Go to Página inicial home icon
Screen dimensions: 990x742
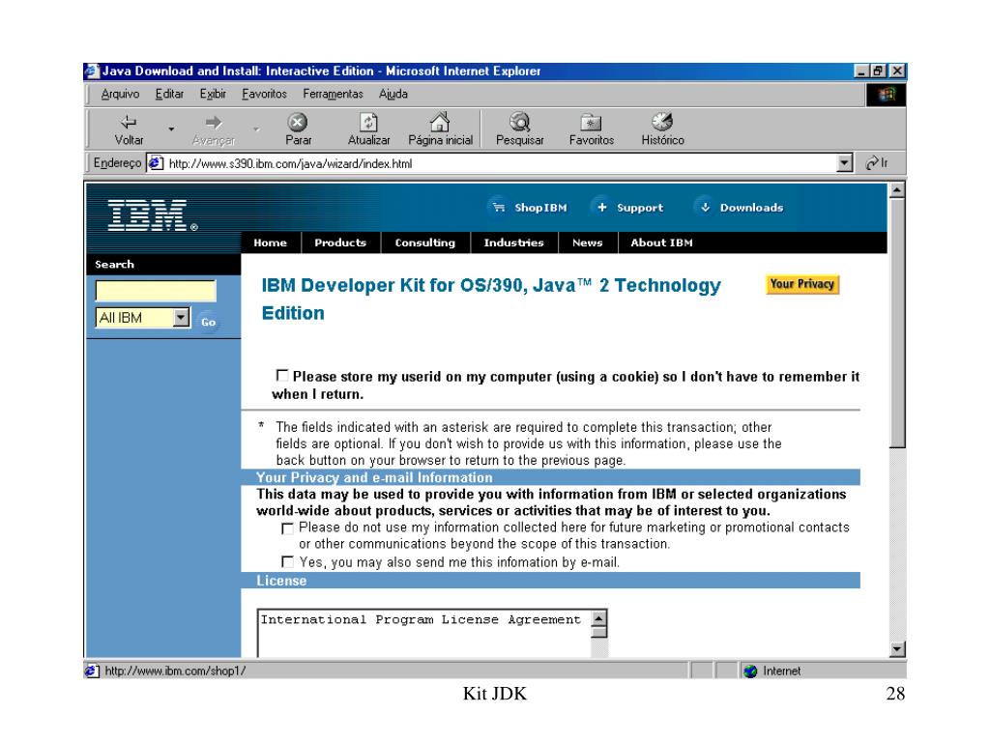pyautogui.click(x=440, y=122)
